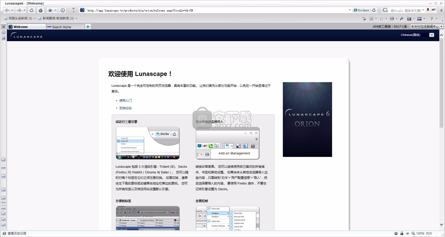
Task: Expand the forward button history dropdown
Action: coord(24,10)
